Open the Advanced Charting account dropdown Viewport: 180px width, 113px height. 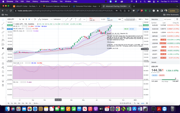pos(130,19)
